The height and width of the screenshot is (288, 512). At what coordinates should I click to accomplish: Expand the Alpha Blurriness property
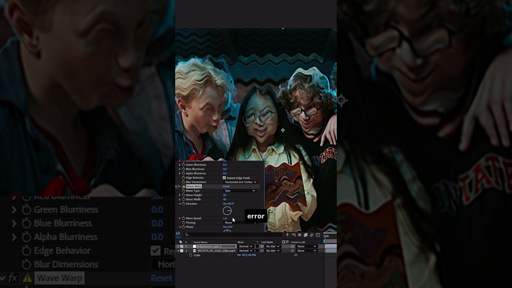(180, 174)
